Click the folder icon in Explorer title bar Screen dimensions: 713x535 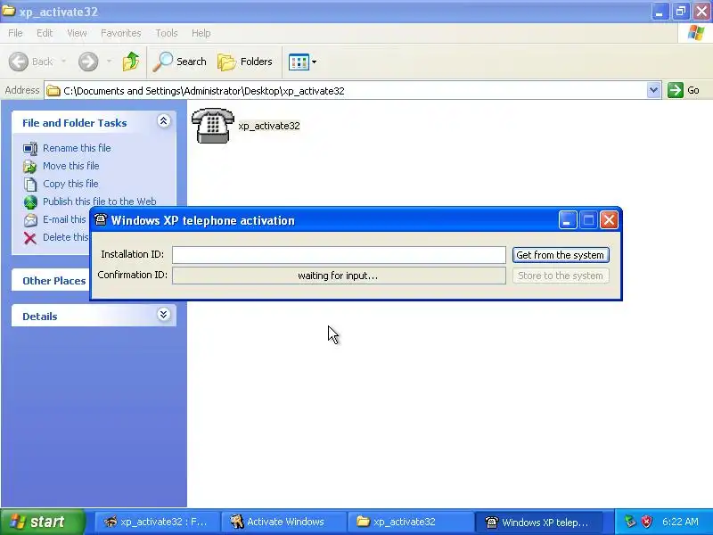(9, 10)
